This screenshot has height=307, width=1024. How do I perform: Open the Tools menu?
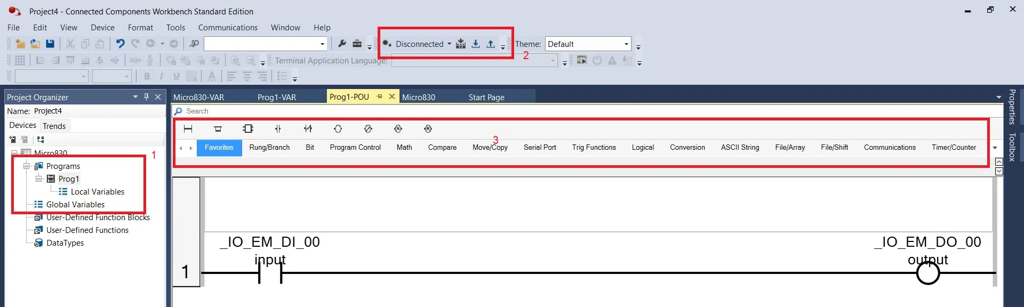click(175, 28)
